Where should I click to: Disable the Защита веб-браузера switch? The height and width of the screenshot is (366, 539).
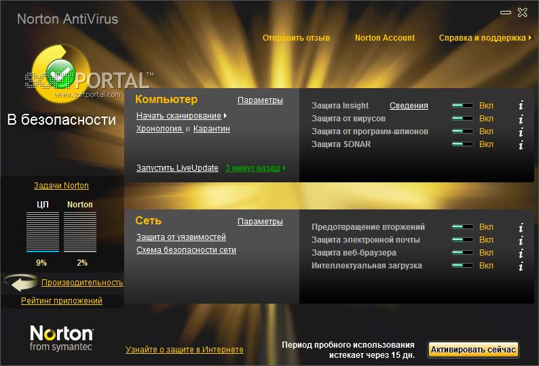click(462, 253)
